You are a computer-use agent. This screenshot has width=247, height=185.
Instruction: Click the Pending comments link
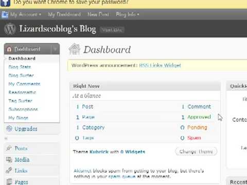click(x=197, y=127)
